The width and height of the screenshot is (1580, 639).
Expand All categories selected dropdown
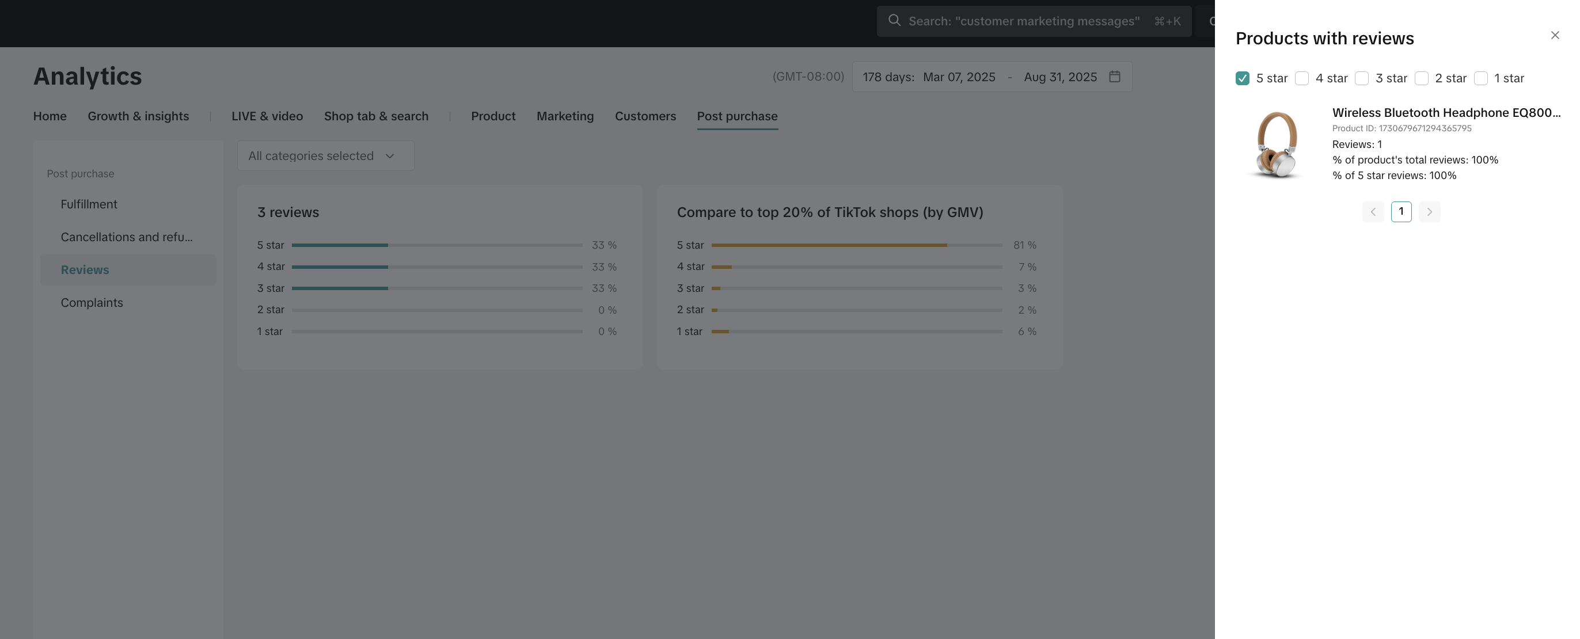click(325, 156)
